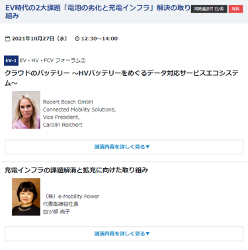
Task: Click the Carolin Reichert speaker name
Action: (63, 125)
